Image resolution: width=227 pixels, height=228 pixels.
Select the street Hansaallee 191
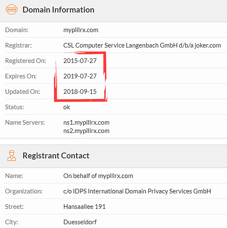(x=85, y=207)
